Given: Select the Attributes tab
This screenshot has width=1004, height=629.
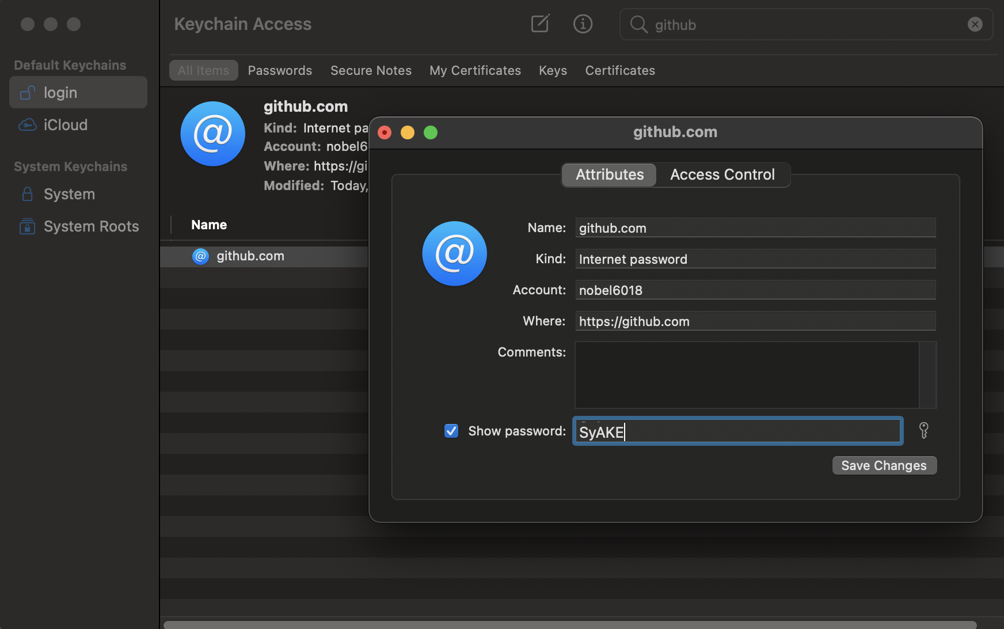Looking at the screenshot, I should pyautogui.click(x=610, y=175).
